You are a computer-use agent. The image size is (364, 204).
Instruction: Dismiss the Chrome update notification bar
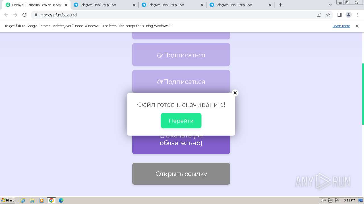[357, 26]
